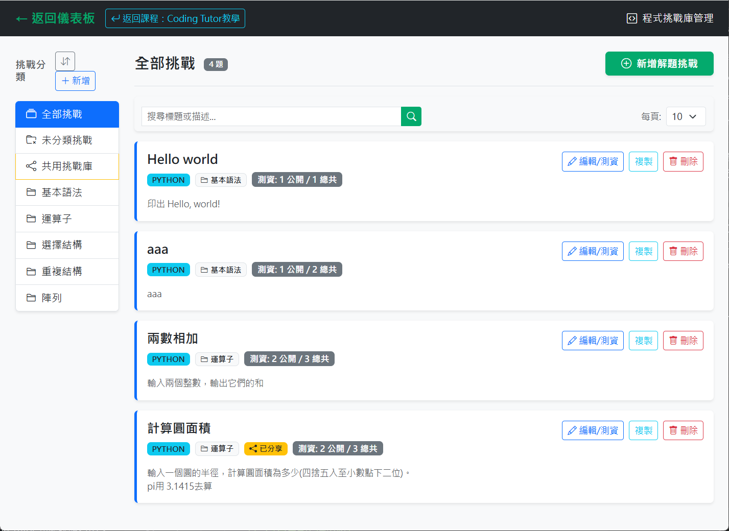The height and width of the screenshot is (531, 729).
Task: Return to Coding Tutor教學 course
Action: point(175,18)
